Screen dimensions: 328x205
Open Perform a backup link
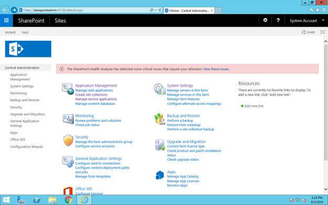click(x=180, y=120)
